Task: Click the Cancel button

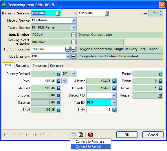Action: click(153, 135)
